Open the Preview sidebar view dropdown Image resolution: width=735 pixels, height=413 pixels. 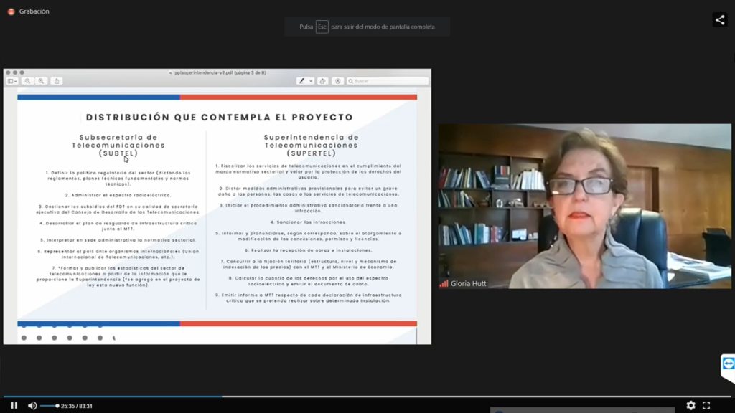12,81
